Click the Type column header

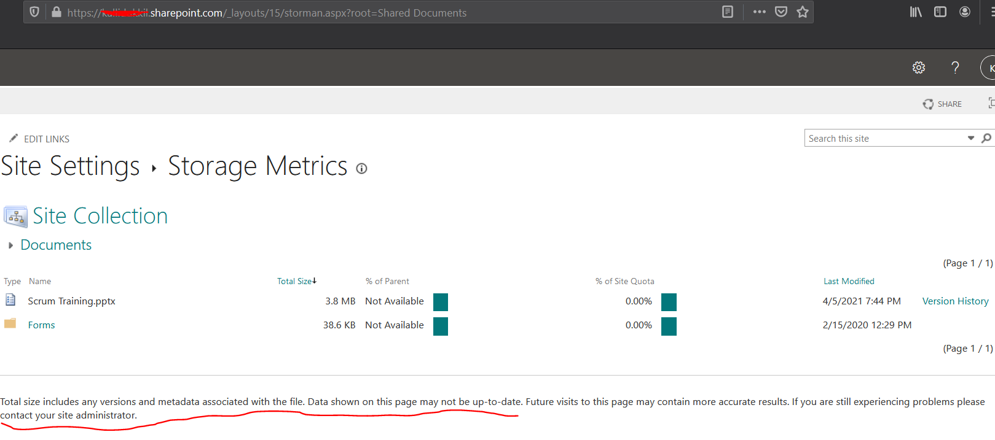coord(12,281)
